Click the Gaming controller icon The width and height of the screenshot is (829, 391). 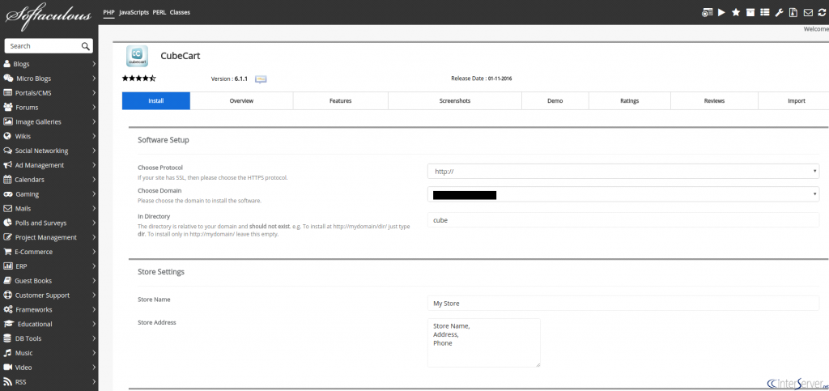[x=8, y=194]
